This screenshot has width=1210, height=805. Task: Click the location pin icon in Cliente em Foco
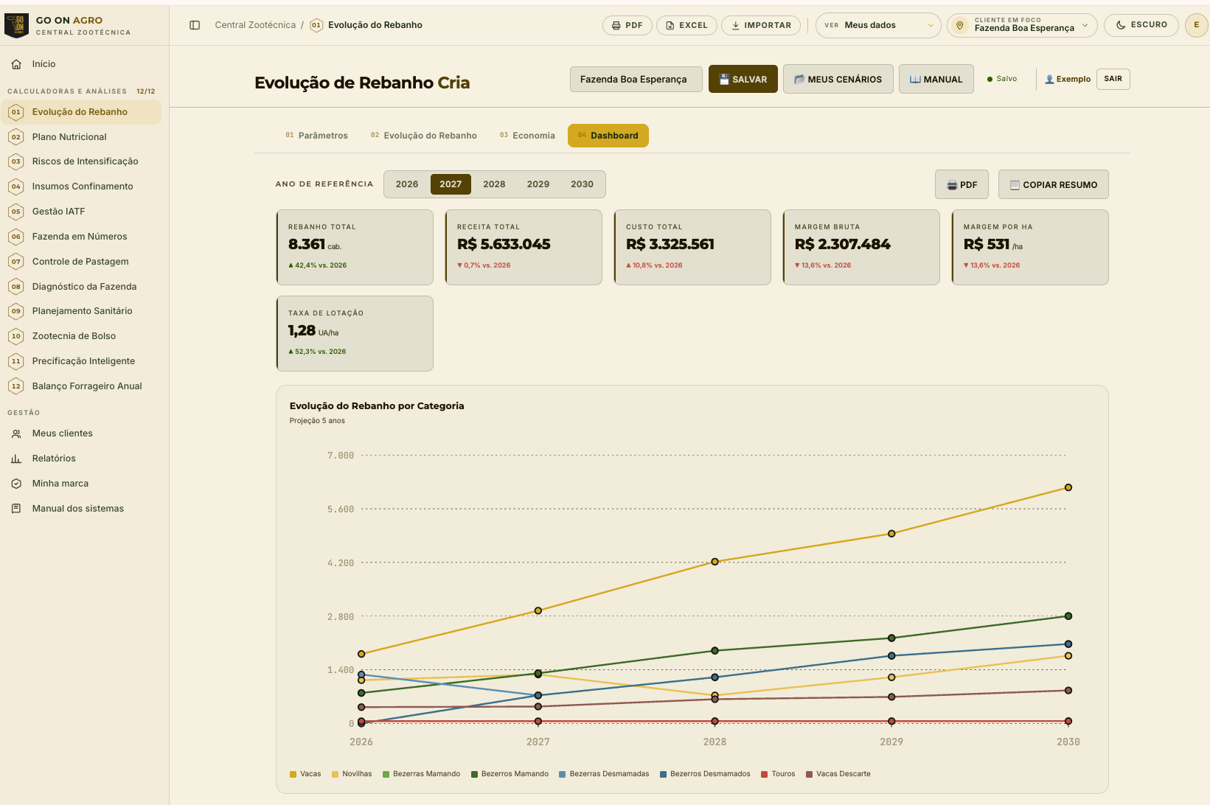tap(959, 25)
